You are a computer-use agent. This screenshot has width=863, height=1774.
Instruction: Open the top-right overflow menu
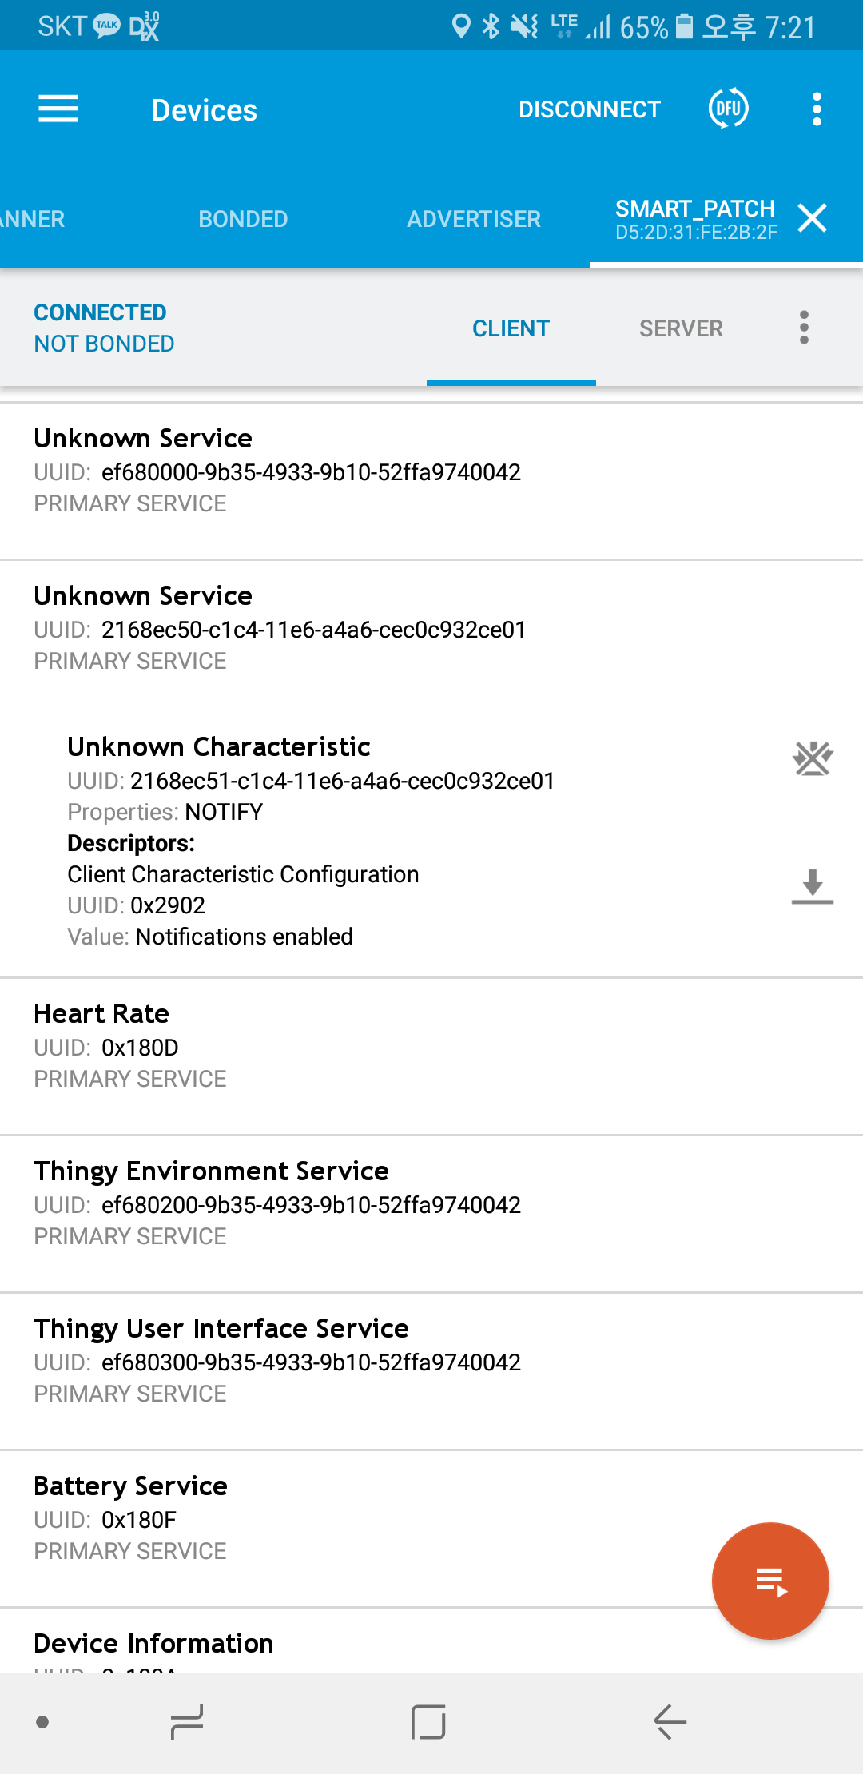pyautogui.click(x=817, y=109)
